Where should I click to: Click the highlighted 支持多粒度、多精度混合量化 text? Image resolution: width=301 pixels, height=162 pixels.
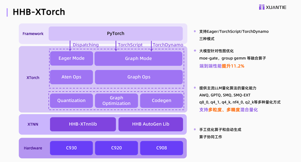click(228, 110)
